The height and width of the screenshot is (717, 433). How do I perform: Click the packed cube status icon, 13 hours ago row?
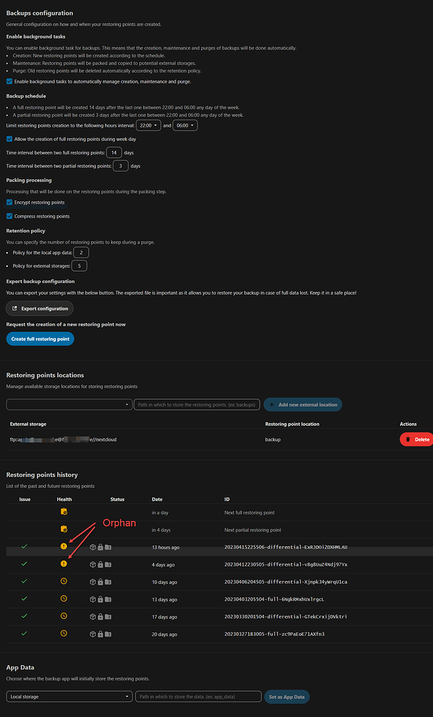point(93,547)
